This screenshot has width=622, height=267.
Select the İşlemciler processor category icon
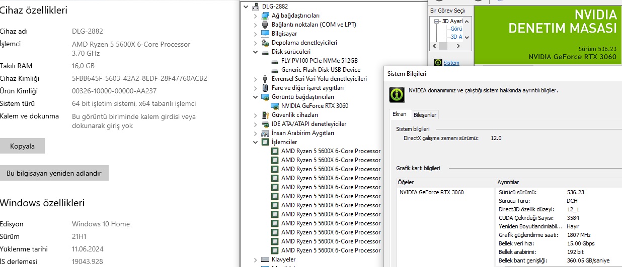click(265, 142)
